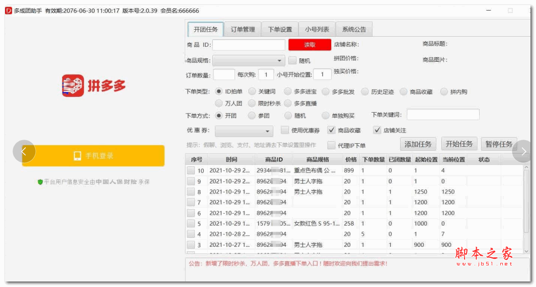Select the 多多直播 radio option
This screenshot has height=287, width=536.
pyautogui.click(x=288, y=103)
